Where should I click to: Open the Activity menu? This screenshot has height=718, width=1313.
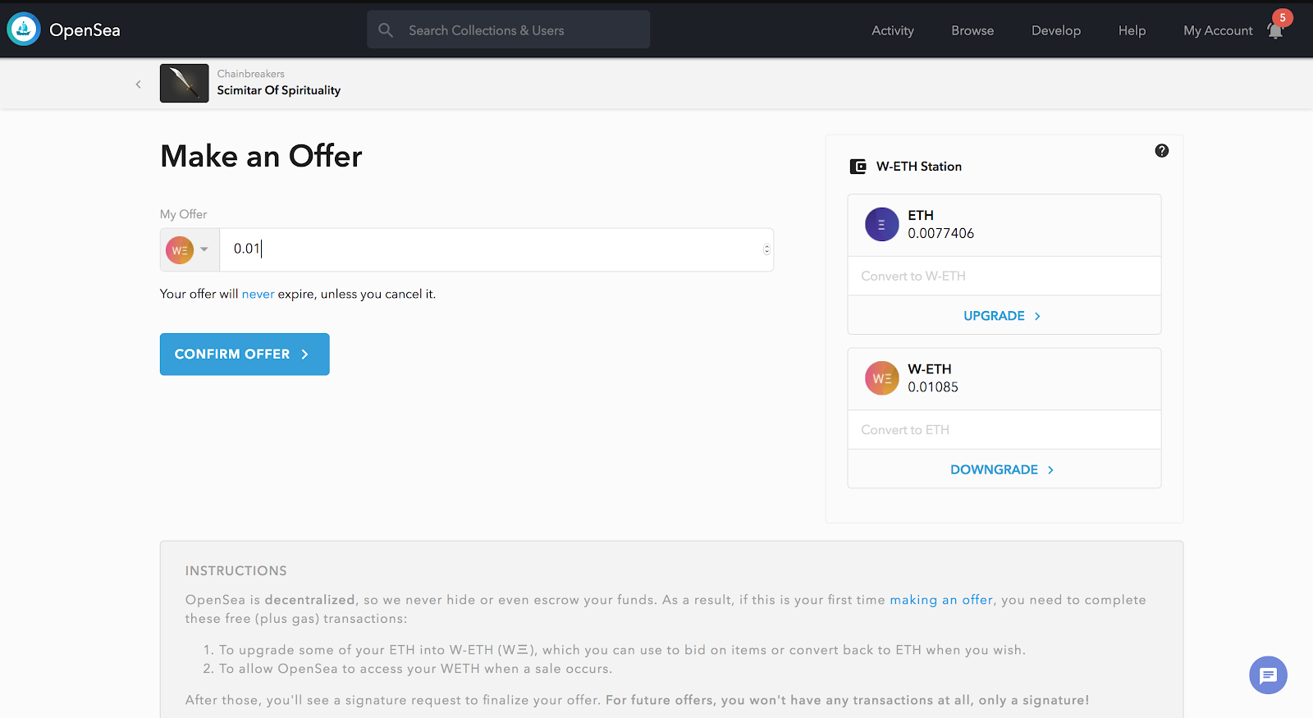[x=893, y=30]
